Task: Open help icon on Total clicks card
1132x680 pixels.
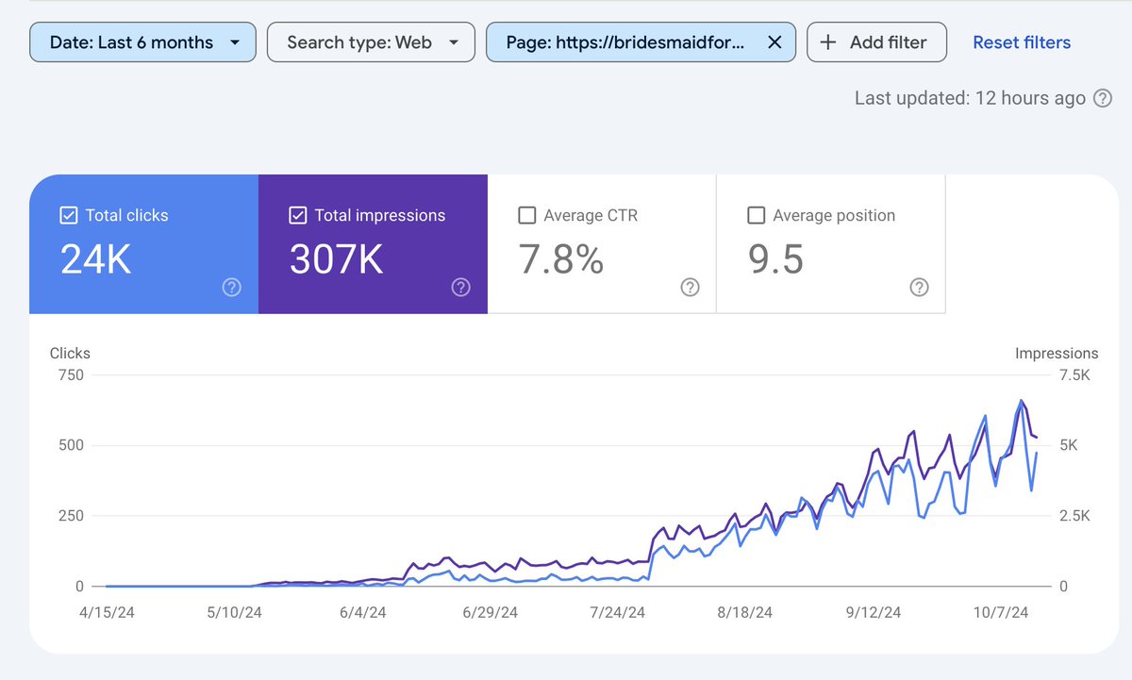Action: [x=231, y=288]
